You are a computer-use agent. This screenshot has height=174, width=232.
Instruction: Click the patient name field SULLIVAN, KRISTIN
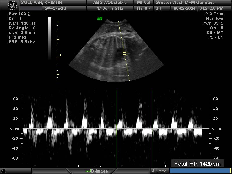(42, 3)
